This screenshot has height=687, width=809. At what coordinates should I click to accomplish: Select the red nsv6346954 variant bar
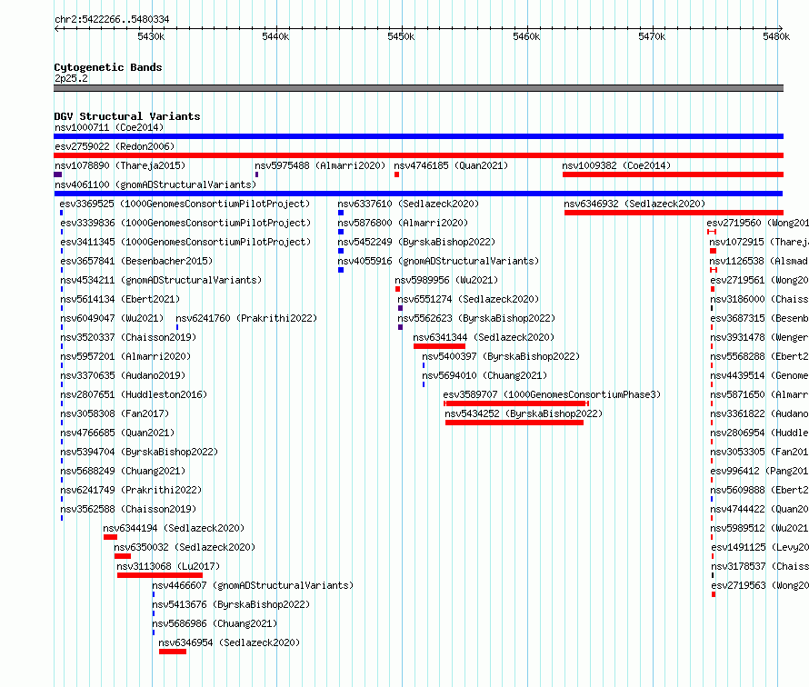(x=173, y=652)
